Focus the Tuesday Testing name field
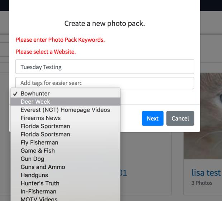The height and width of the screenshot is (201, 222). click(x=105, y=66)
